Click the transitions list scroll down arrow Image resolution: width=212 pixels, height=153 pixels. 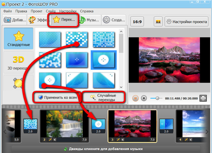tap(121, 87)
